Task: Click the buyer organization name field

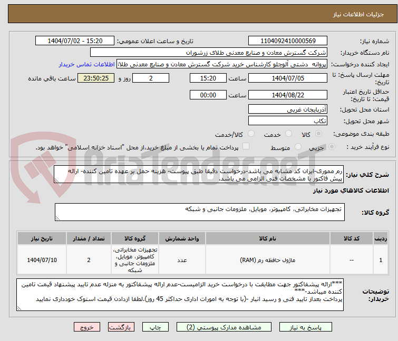Action: tap(209, 52)
